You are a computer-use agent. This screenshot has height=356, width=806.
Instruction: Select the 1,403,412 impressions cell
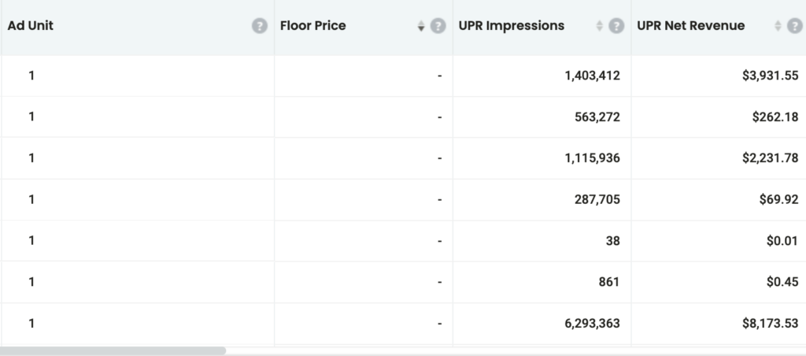click(592, 76)
